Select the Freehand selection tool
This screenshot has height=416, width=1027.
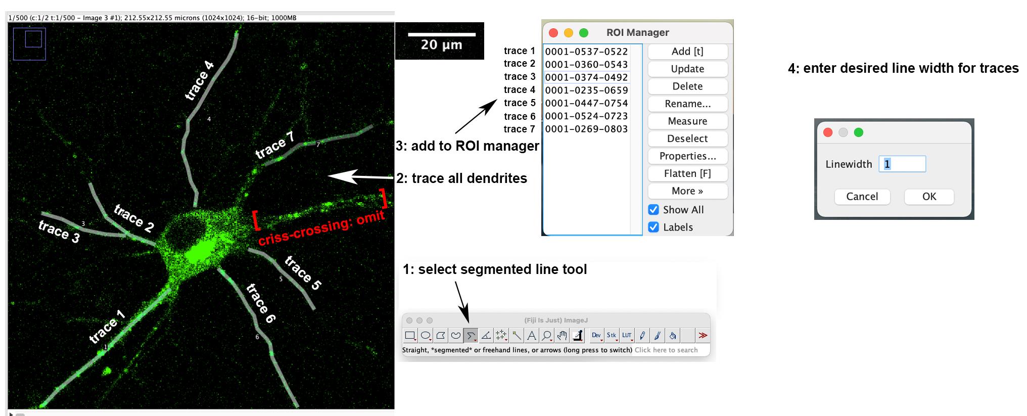click(456, 335)
